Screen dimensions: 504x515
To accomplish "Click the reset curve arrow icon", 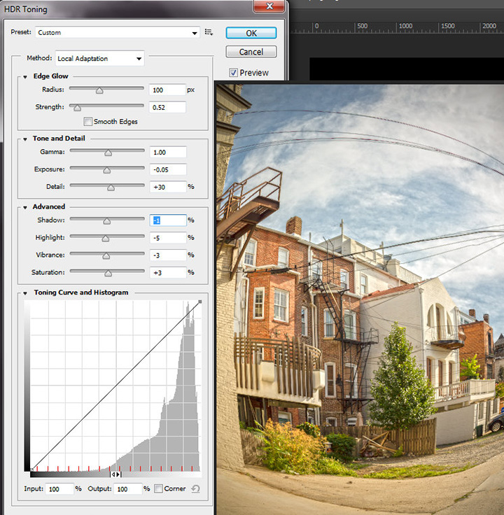I will (195, 488).
